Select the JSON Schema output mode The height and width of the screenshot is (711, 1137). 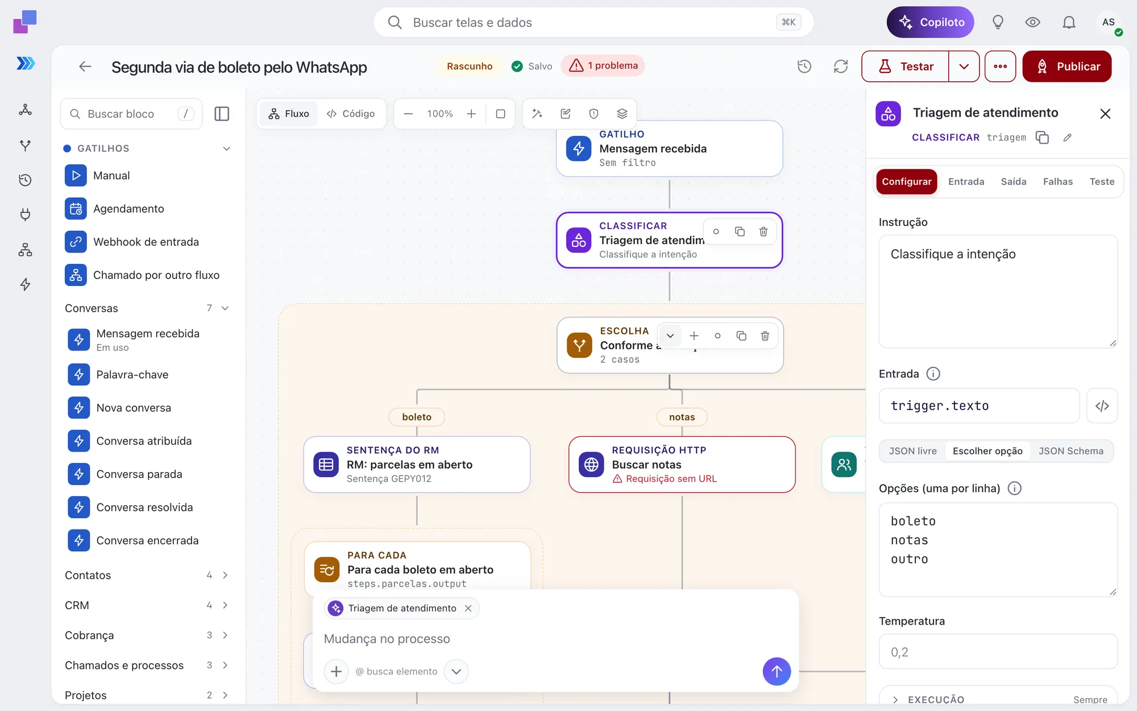(x=1070, y=451)
